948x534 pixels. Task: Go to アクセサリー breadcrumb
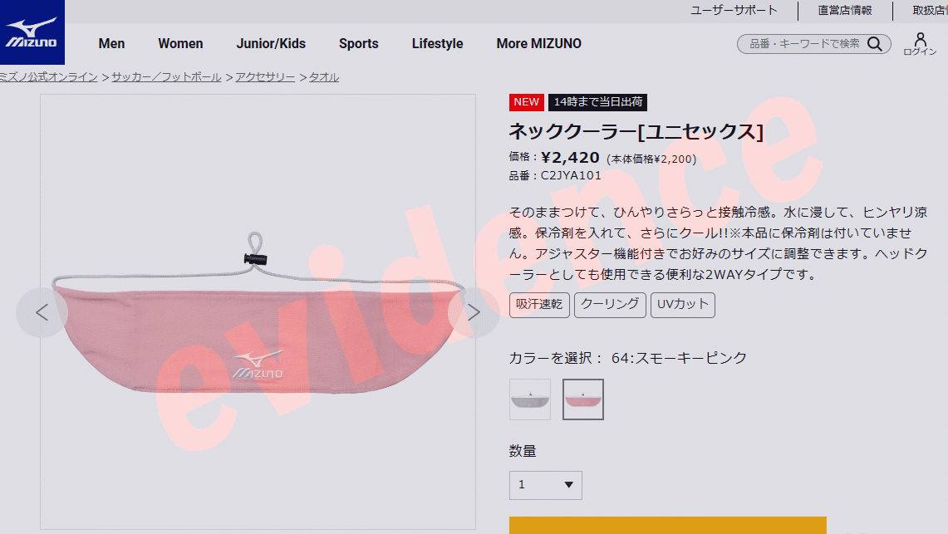265,76
